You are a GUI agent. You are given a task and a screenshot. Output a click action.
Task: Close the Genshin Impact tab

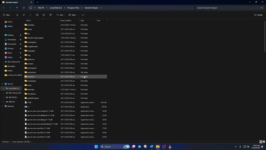[x=31, y=2]
